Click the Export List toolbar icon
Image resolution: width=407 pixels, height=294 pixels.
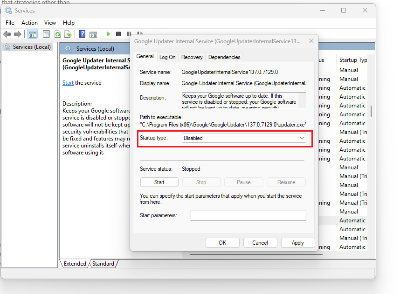pos(68,34)
